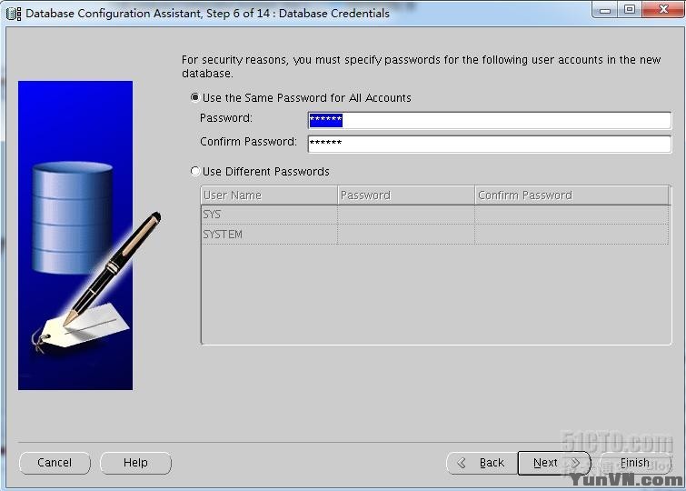Click the Password input field

point(489,120)
